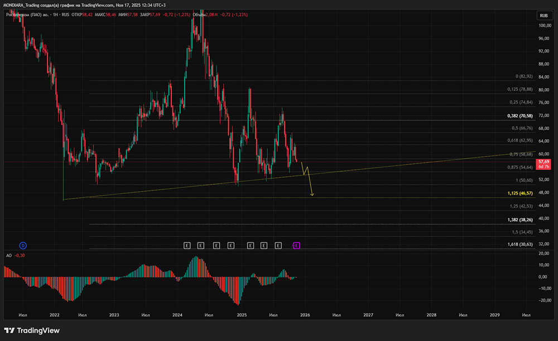Click 0,00 on the AO scale
Viewport: 558px width, 341px height.
(543, 277)
